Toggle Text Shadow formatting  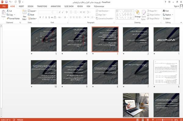coord(49,17)
